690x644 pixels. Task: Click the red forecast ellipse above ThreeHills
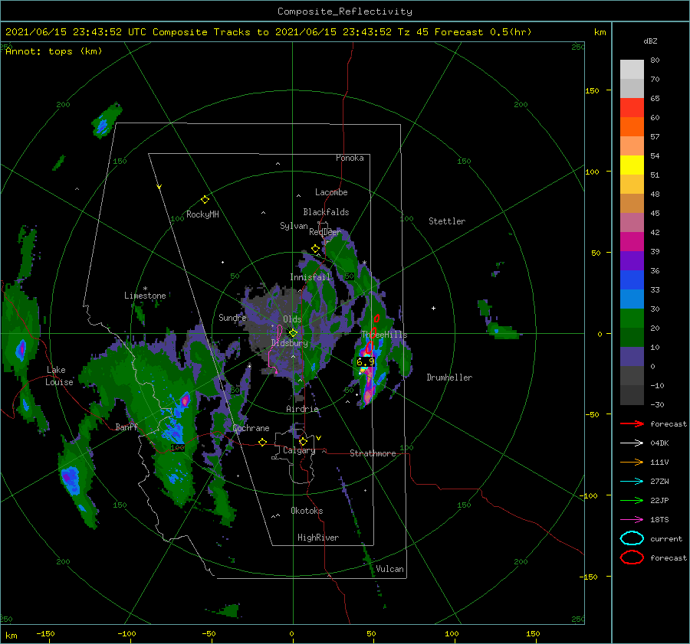(376, 319)
